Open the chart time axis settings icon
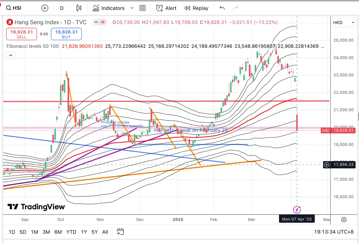This screenshot has height=244, width=359. click(344, 219)
